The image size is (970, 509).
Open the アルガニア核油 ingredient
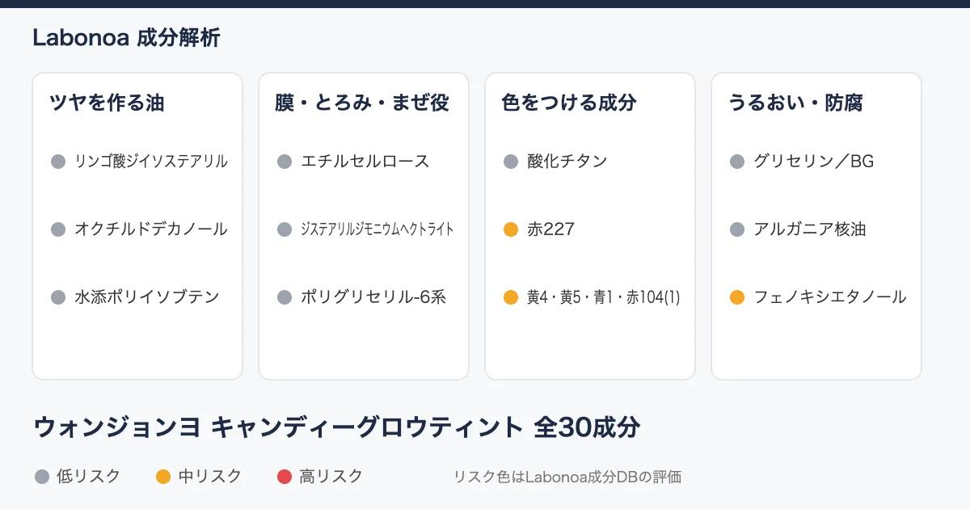(810, 229)
